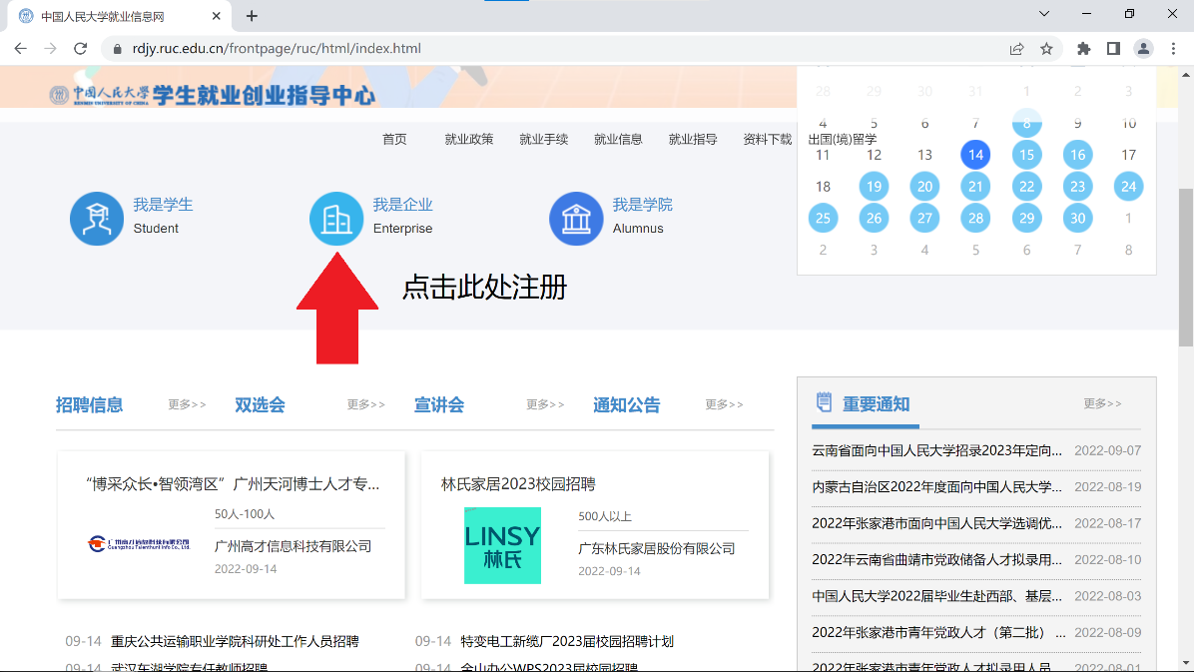This screenshot has height=672, width=1194.
Task: Expand tab search chevron in title bar
Action: (x=1044, y=14)
